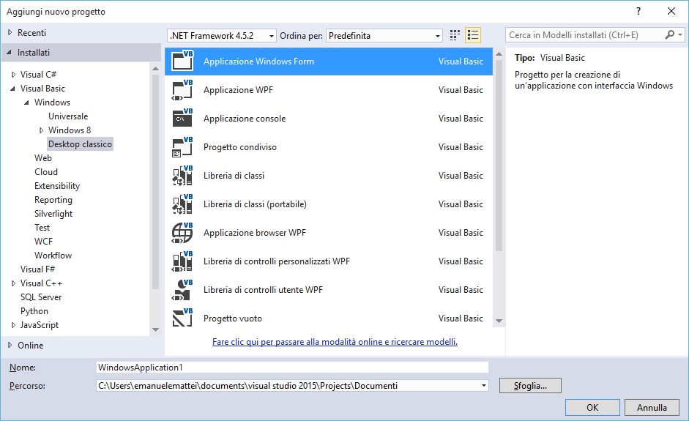Select Libreria di controlli personalizzati WPF icon
This screenshot has width=689, height=421.
(182, 261)
